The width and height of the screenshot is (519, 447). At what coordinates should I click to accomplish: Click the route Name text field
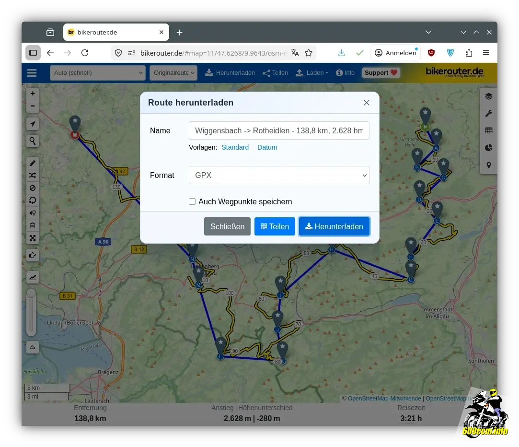(279, 130)
